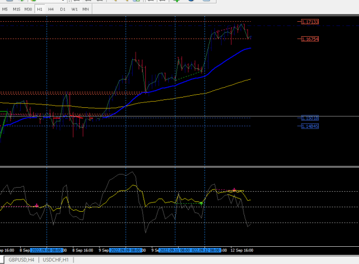Select the 1.15018 price level label
Screen dimensions: 359x264
pyautogui.click(x=310, y=118)
